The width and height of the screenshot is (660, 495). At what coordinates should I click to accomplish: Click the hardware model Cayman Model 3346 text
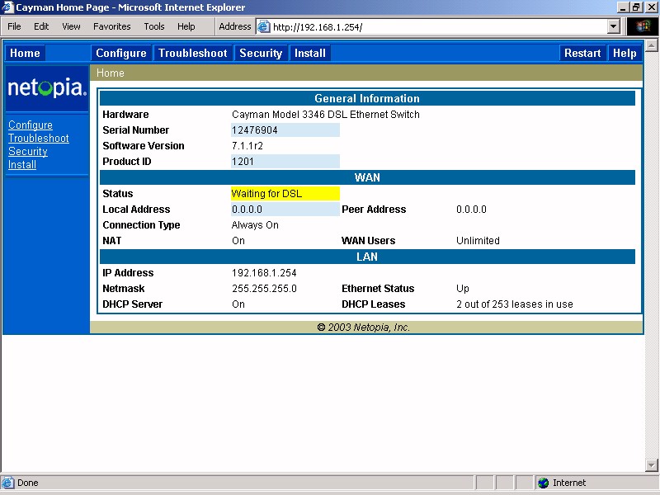pyautogui.click(x=326, y=115)
